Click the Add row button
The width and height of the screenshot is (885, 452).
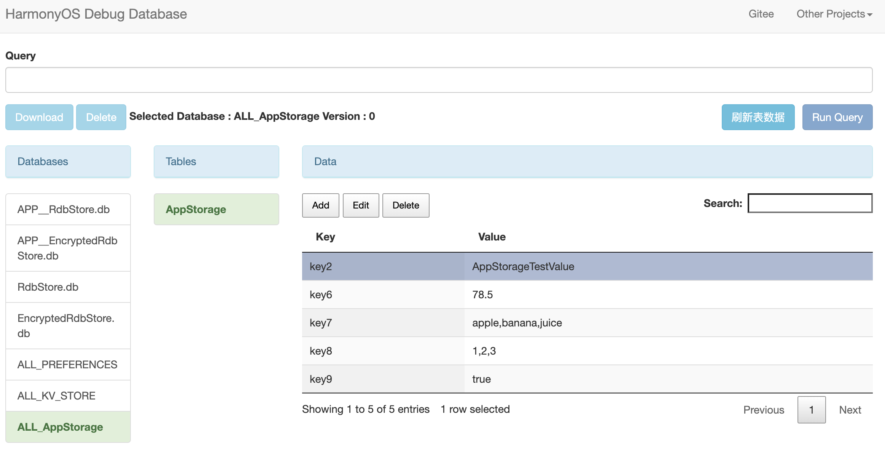pyautogui.click(x=320, y=205)
